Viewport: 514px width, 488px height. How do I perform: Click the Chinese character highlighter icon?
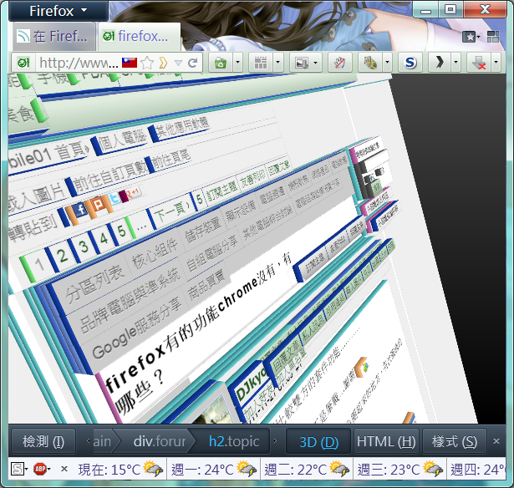[370, 63]
